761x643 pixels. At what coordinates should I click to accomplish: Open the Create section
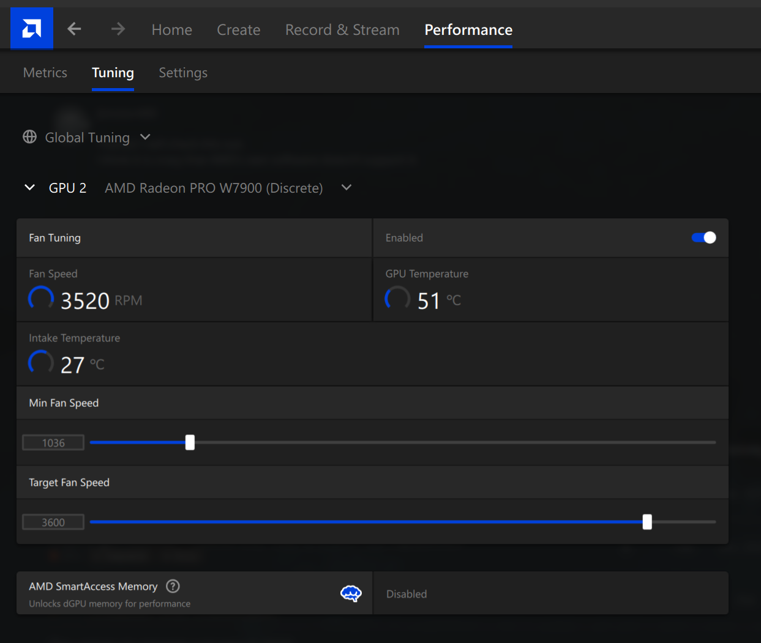pyautogui.click(x=238, y=29)
